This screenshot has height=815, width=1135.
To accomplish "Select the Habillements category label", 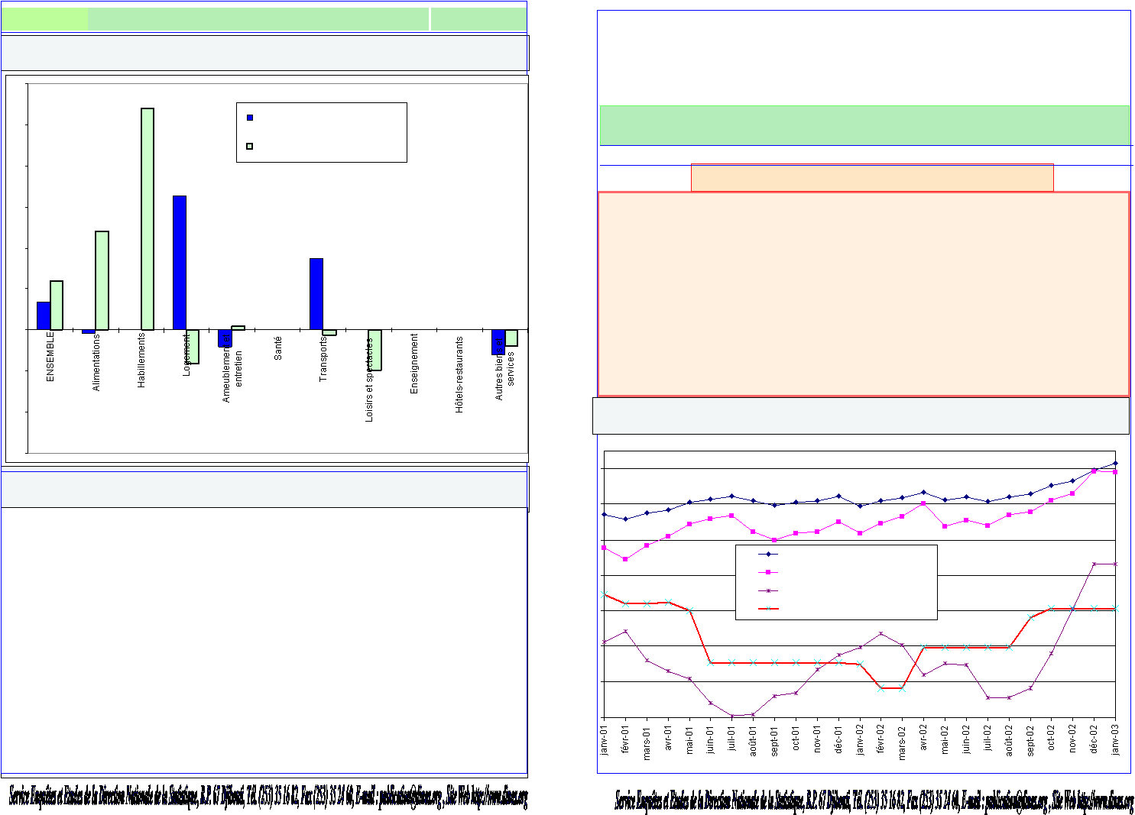I will click(141, 361).
